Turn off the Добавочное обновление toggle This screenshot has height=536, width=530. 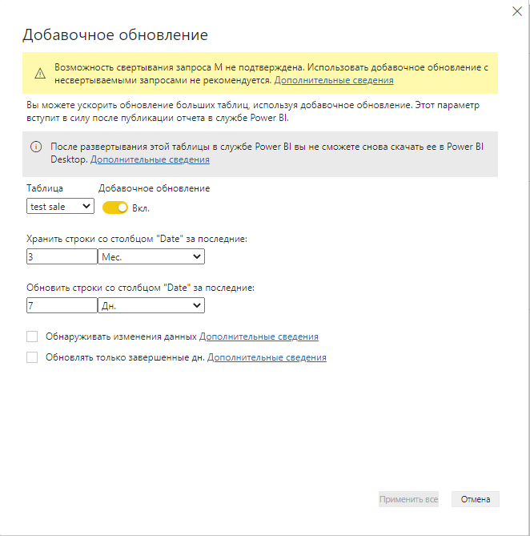point(115,208)
